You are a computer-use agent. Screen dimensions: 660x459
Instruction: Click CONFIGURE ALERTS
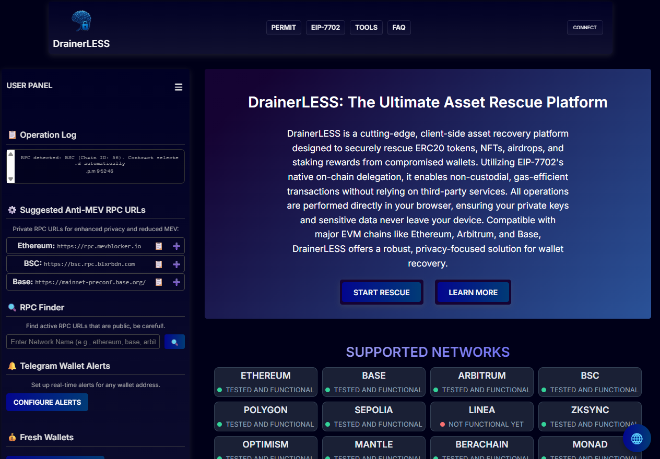[x=47, y=402]
